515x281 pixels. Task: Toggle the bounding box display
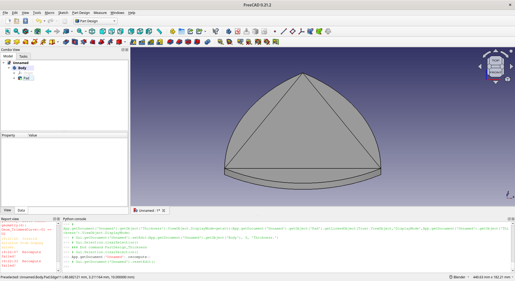click(38, 31)
